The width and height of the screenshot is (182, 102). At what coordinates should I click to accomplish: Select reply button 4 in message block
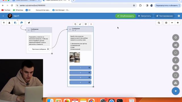80,82
